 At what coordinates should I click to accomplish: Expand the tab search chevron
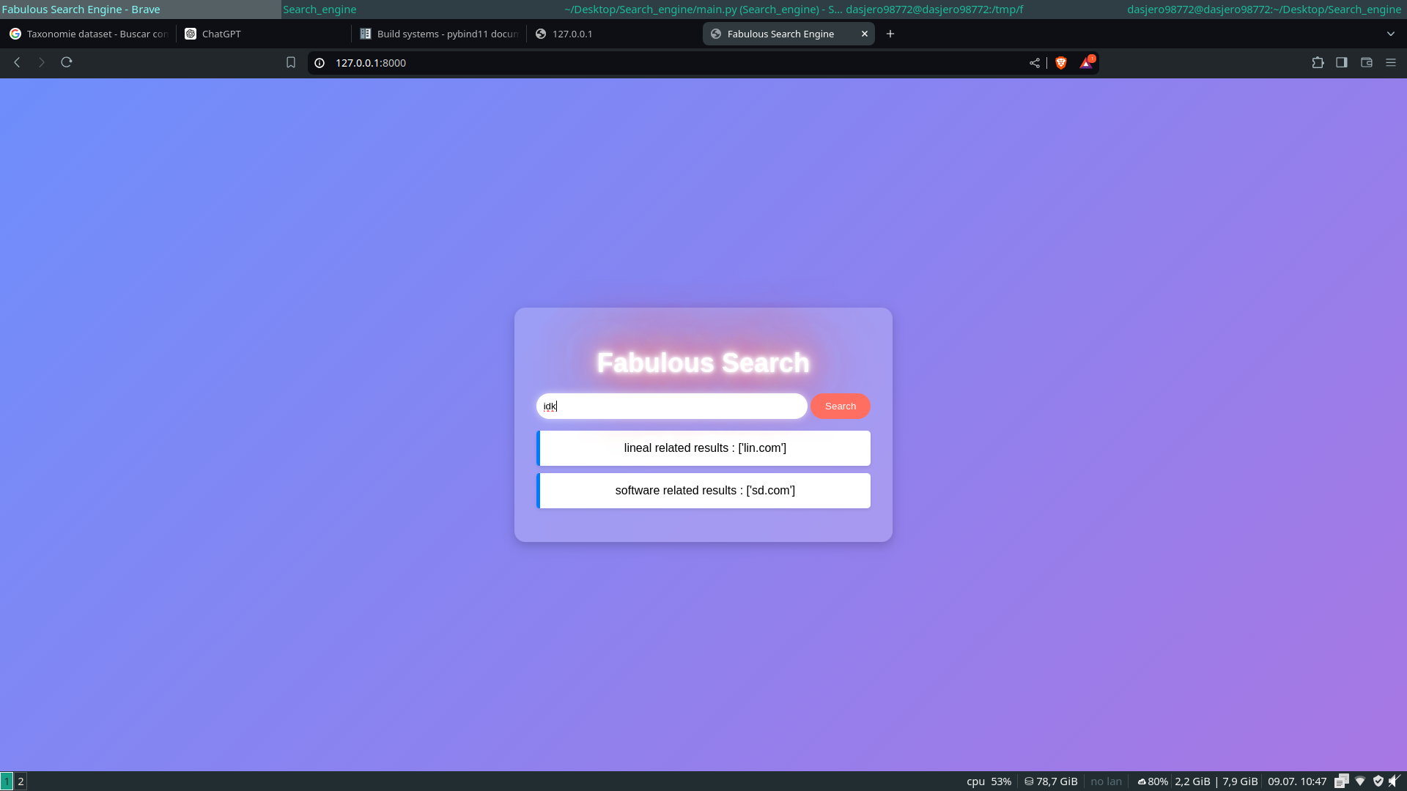[x=1391, y=34]
